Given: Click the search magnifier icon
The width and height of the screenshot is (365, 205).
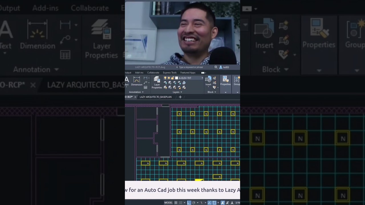Looking at the screenshot, I should pos(216,67).
